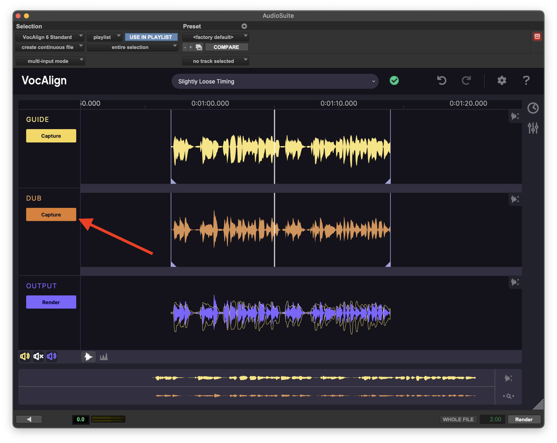Screen dimensions: 557x443
Task: Open the mixer sliders panel icon
Action: point(533,128)
